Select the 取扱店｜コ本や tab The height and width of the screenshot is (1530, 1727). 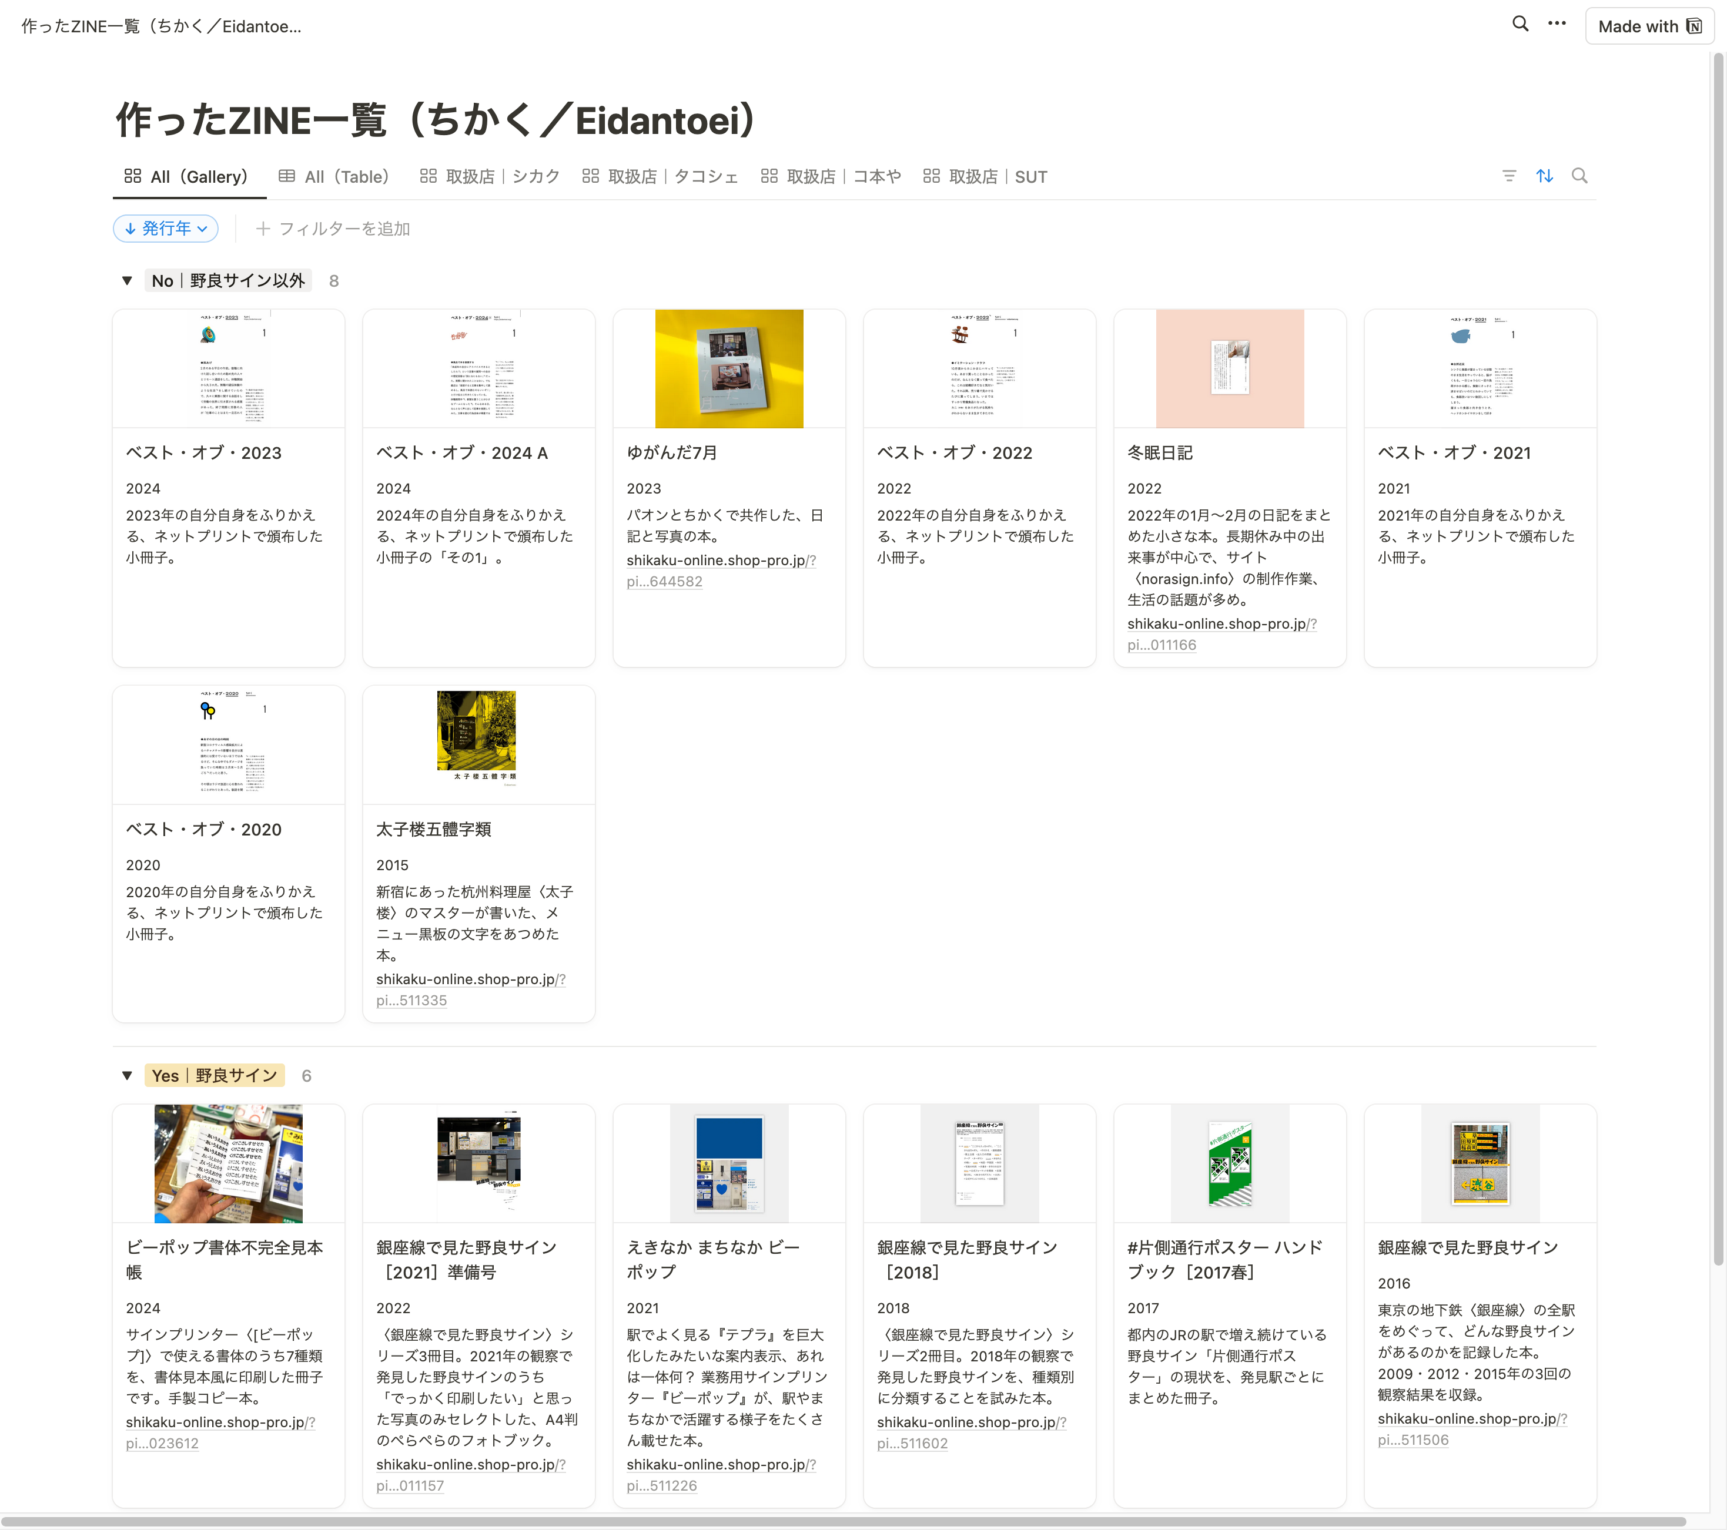coord(831,176)
